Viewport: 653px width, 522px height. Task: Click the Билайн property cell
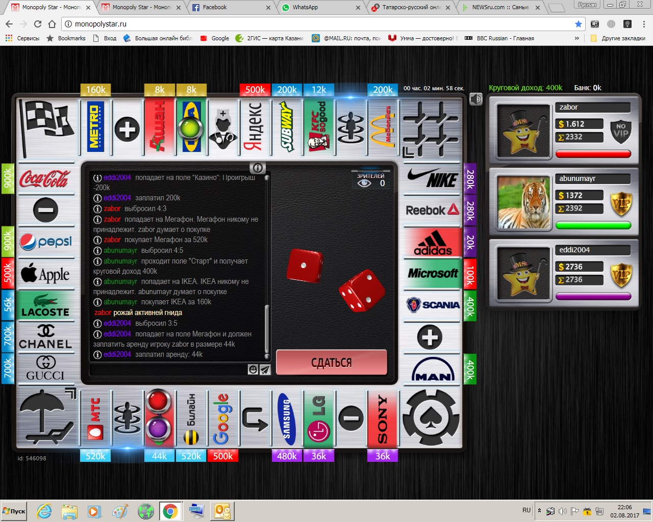click(191, 419)
